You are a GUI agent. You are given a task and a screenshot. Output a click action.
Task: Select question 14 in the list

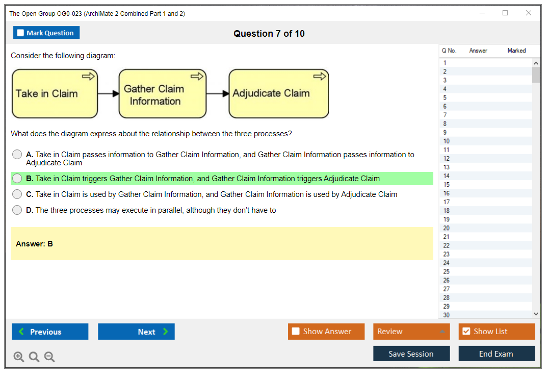[x=447, y=176]
